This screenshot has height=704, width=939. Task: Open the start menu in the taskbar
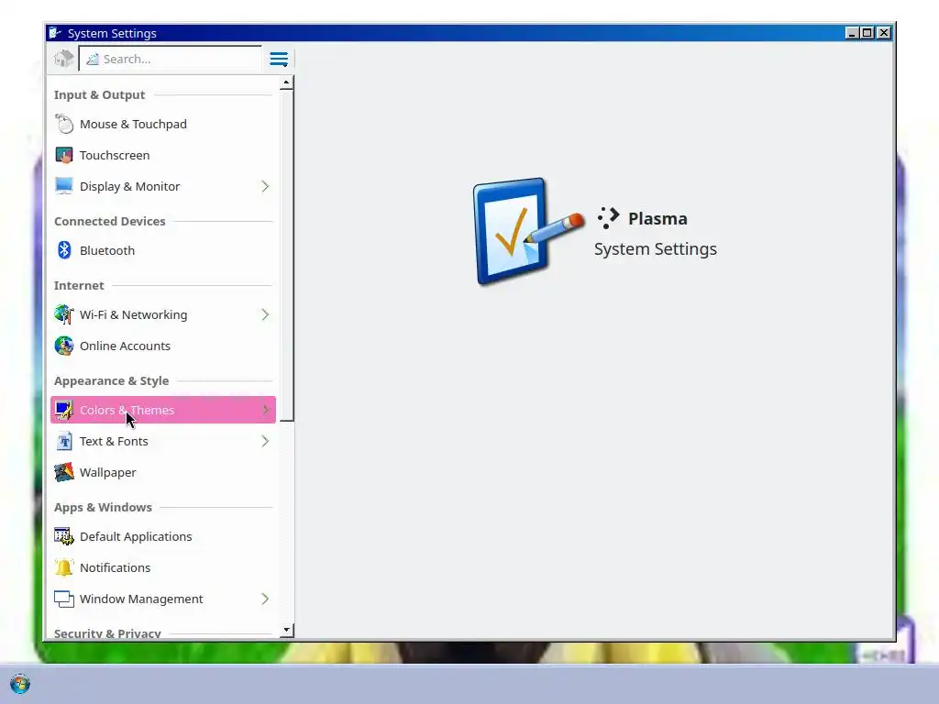(x=20, y=684)
